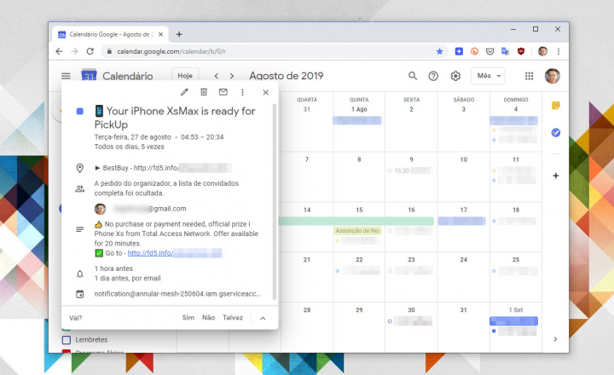Select day 31 under Sábado
614x375 pixels.
click(x=464, y=309)
